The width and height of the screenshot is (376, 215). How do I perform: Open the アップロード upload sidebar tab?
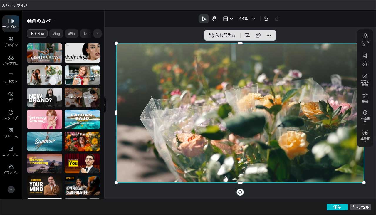(11, 60)
